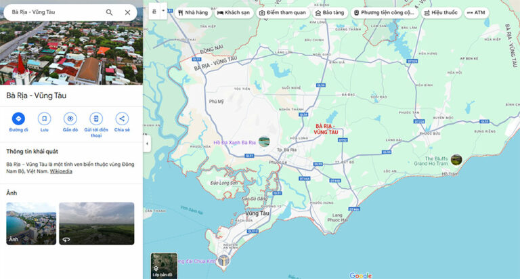520x279 pixels.
Task: Open the Gần đó nearby icon
Action: pyautogui.click(x=70, y=119)
